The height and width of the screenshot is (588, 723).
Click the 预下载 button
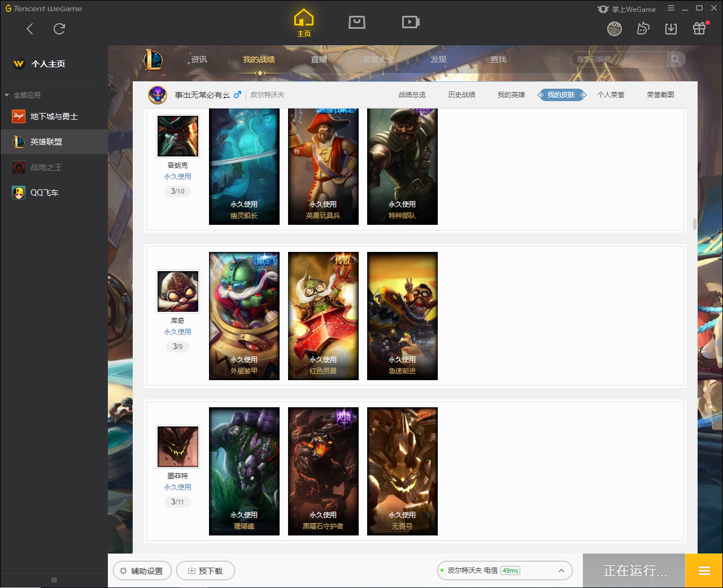[x=205, y=571]
